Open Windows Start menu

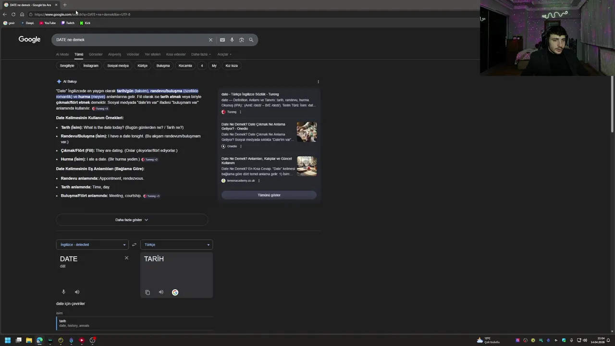pos(8,340)
